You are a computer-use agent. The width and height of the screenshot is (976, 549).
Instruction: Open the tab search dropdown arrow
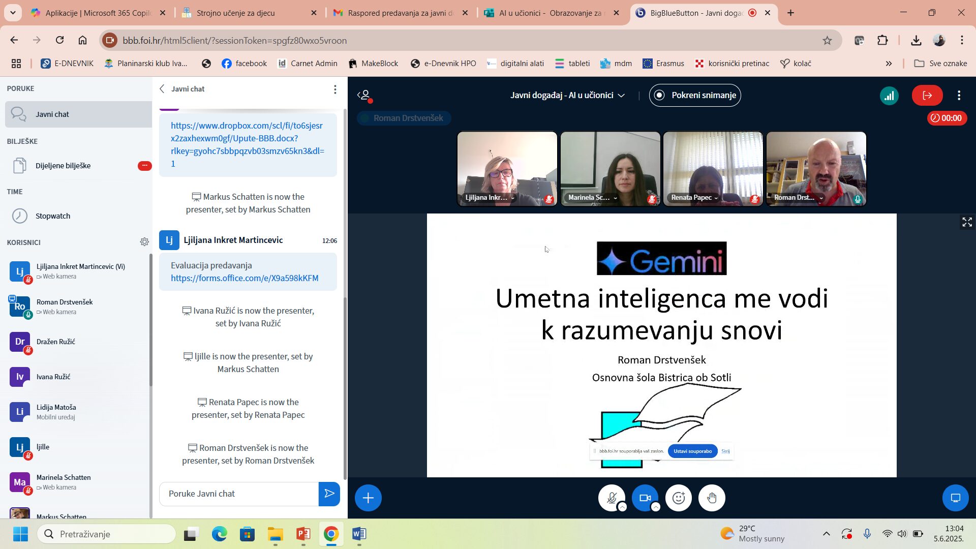[x=13, y=13]
